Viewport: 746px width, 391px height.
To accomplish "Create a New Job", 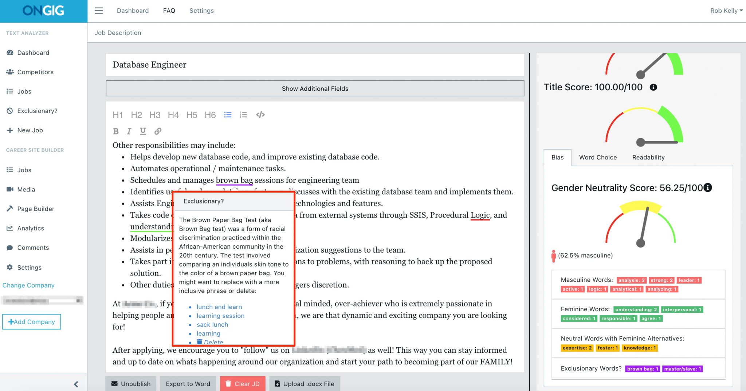I will (30, 130).
